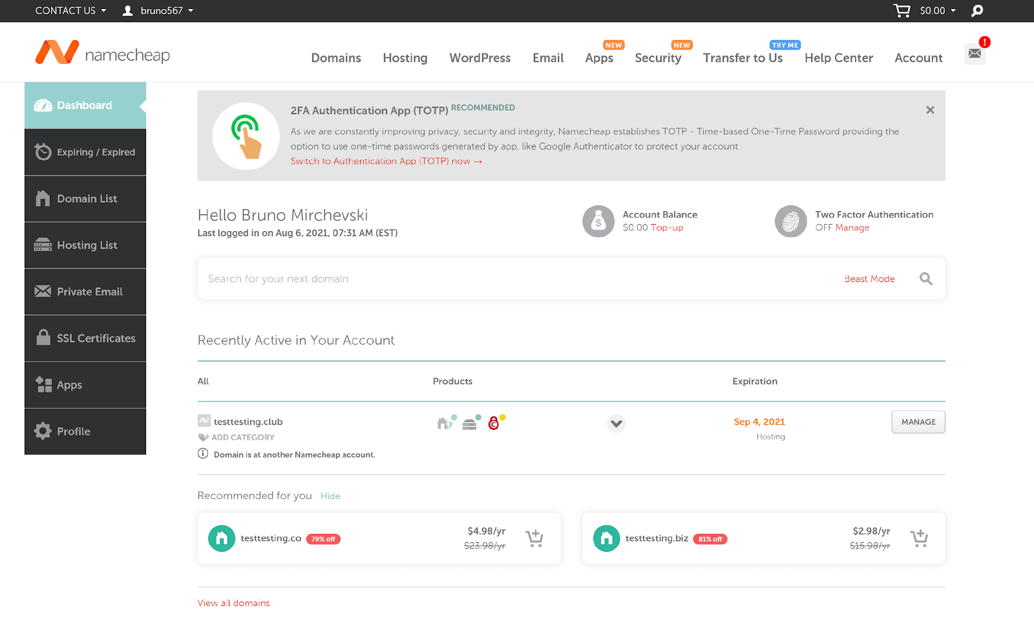Open the WordPress menu
The height and width of the screenshot is (619, 1034).
pos(480,58)
